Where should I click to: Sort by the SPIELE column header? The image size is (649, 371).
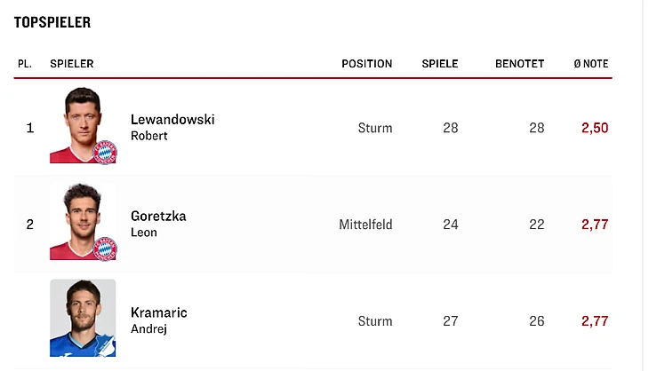440,64
